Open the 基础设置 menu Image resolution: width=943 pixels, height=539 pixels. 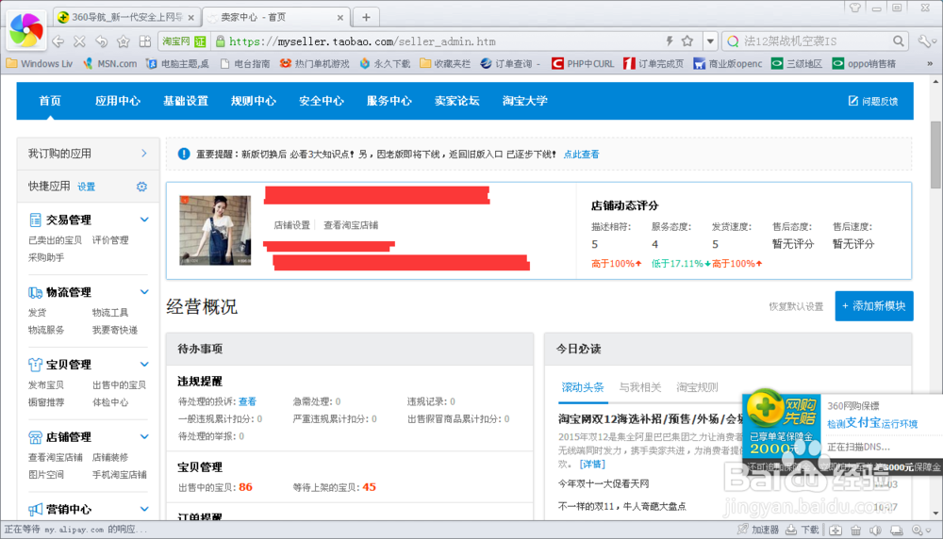[186, 101]
